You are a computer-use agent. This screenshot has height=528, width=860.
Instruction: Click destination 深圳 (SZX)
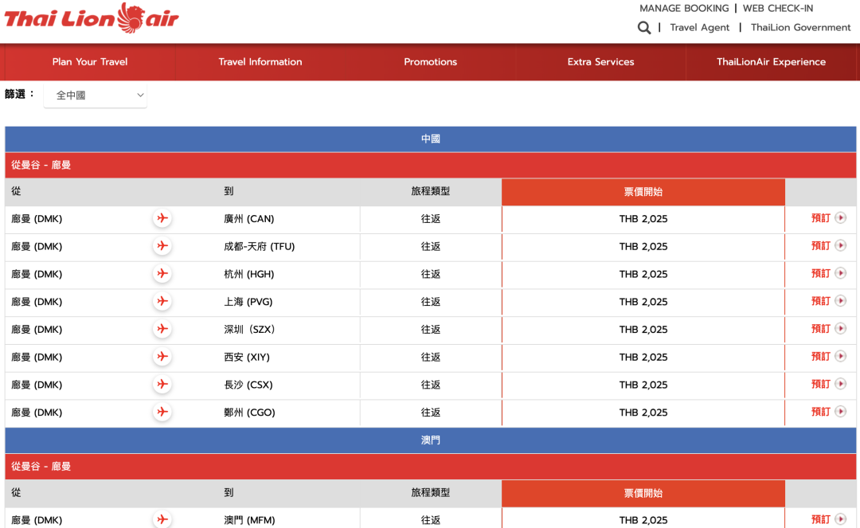249,330
